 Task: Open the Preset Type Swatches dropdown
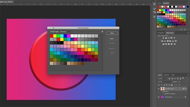[x=66, y=32]
